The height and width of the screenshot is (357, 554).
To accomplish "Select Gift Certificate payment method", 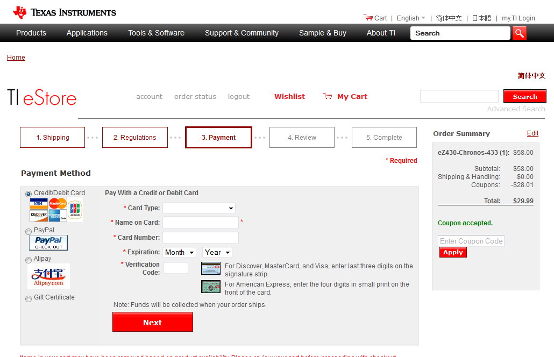I will click(x=29, y=299).
